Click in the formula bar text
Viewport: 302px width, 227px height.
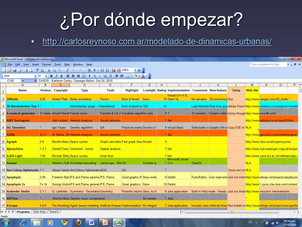(x=75, y=81)
